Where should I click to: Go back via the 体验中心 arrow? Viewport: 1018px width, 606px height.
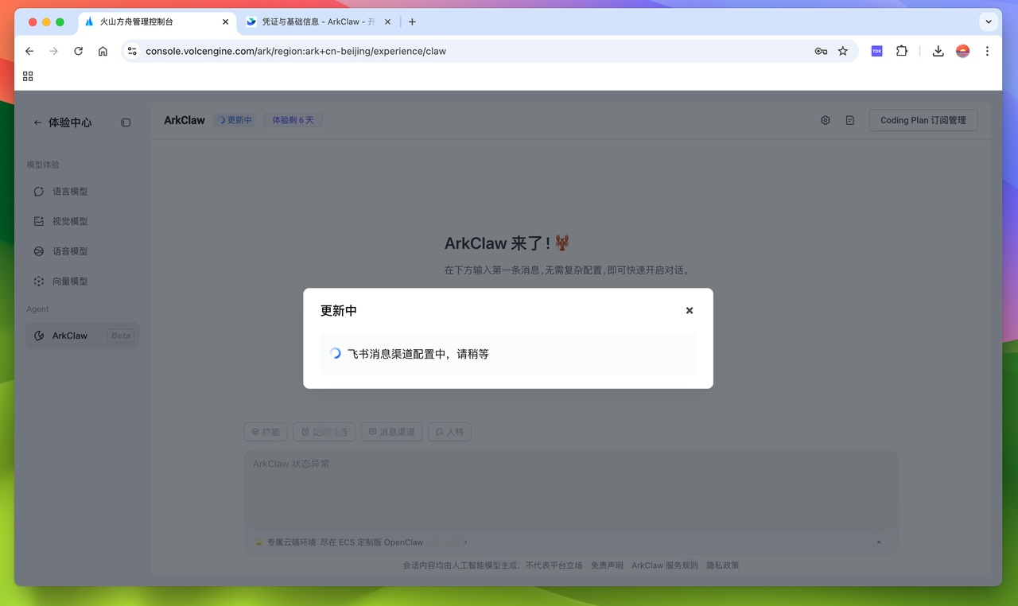(x=37, y=122)
